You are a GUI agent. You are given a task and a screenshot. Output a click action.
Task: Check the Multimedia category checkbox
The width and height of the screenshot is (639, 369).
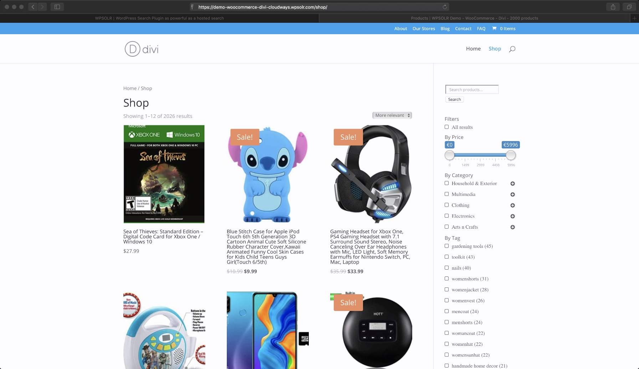click(x=446, y=194)
